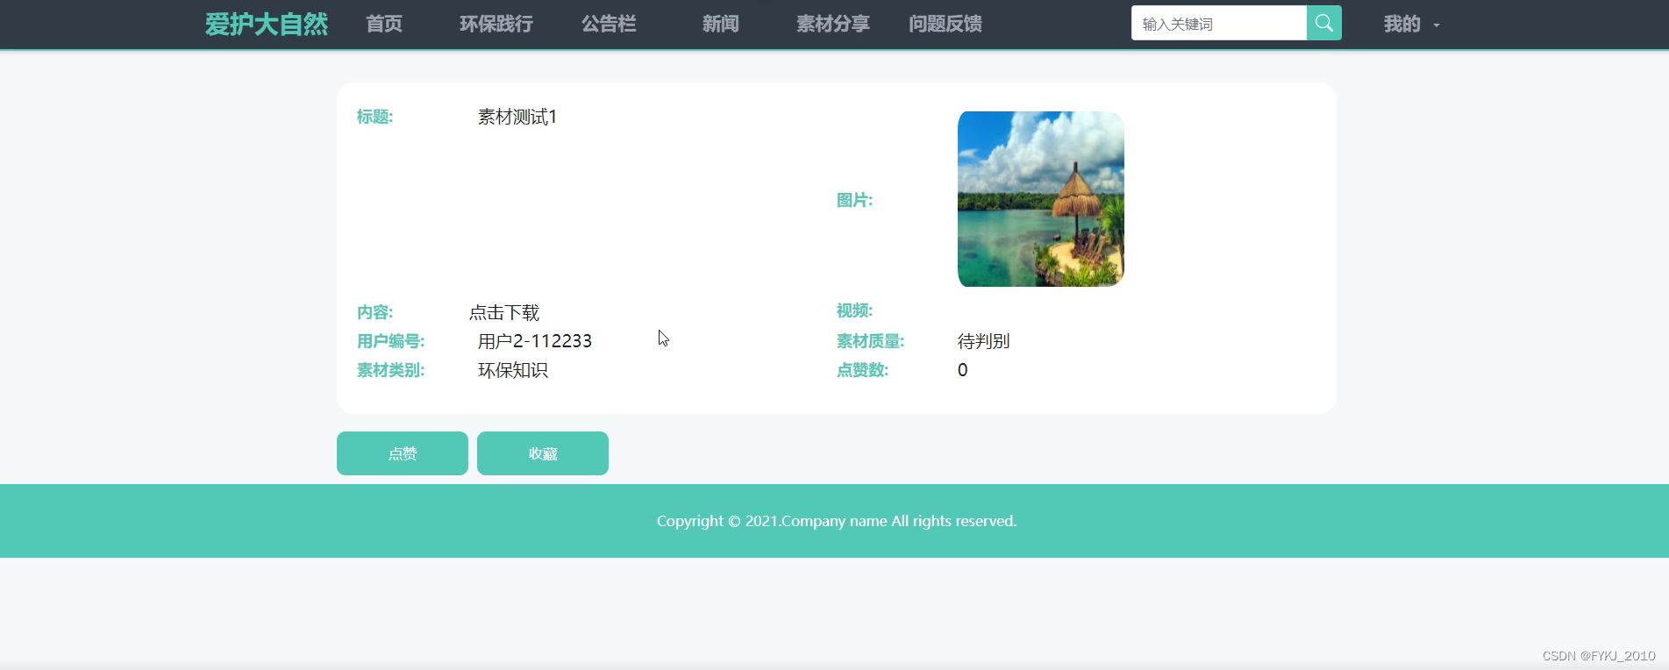This screenshot has height=670, width=1669.
Task: Focus the 输入关键词 search field
Action: coord(1219,24)
